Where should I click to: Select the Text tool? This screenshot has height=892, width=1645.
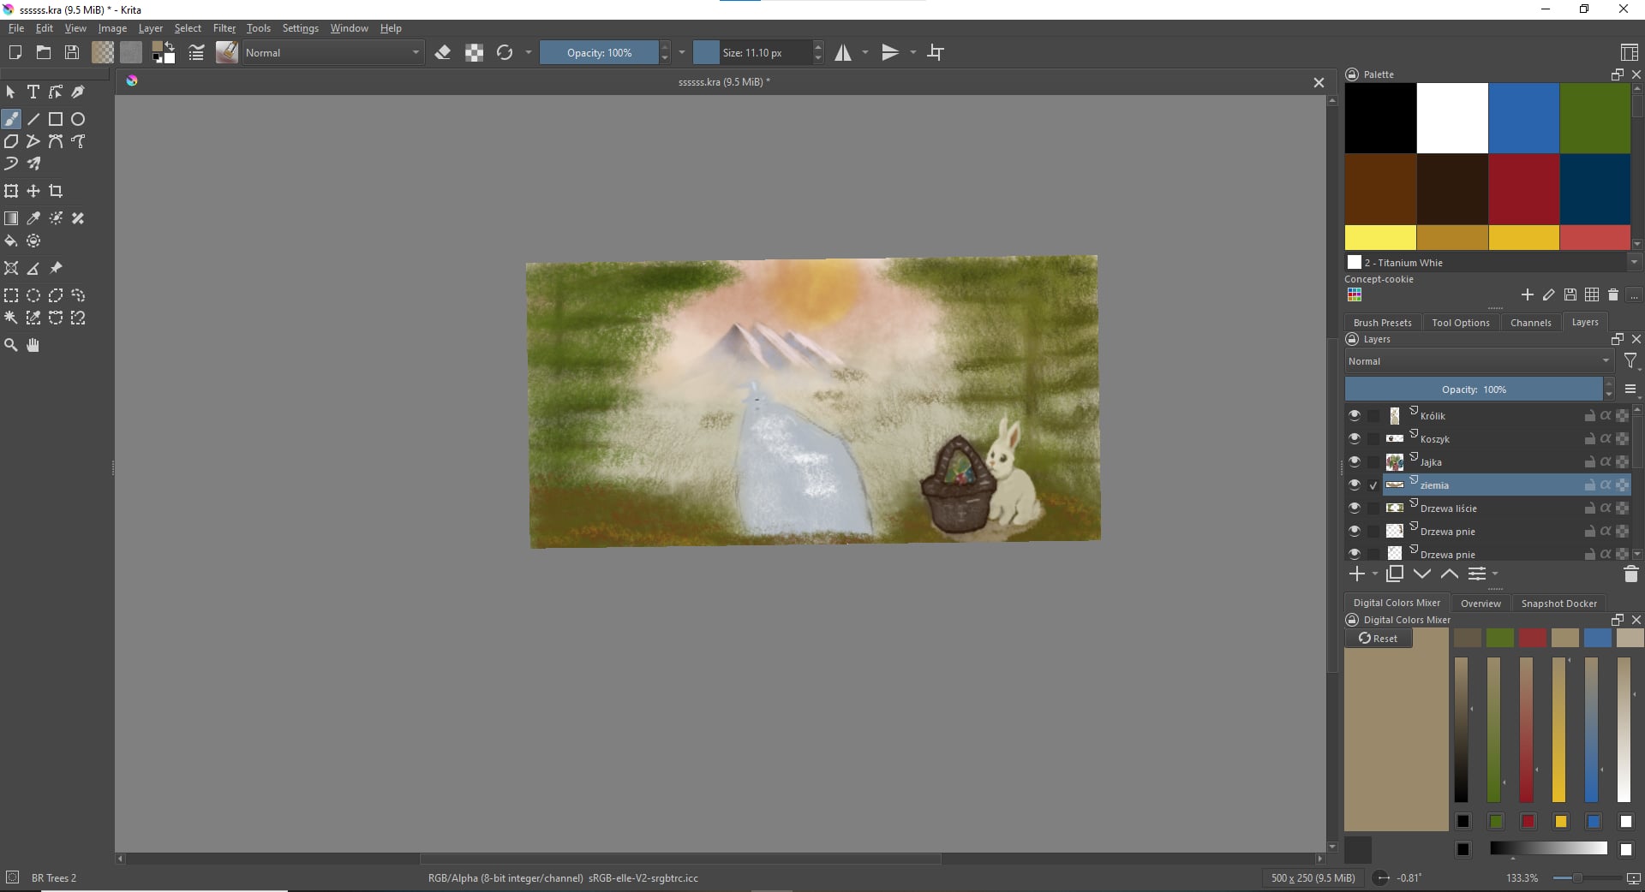click(x=33, y=92)
